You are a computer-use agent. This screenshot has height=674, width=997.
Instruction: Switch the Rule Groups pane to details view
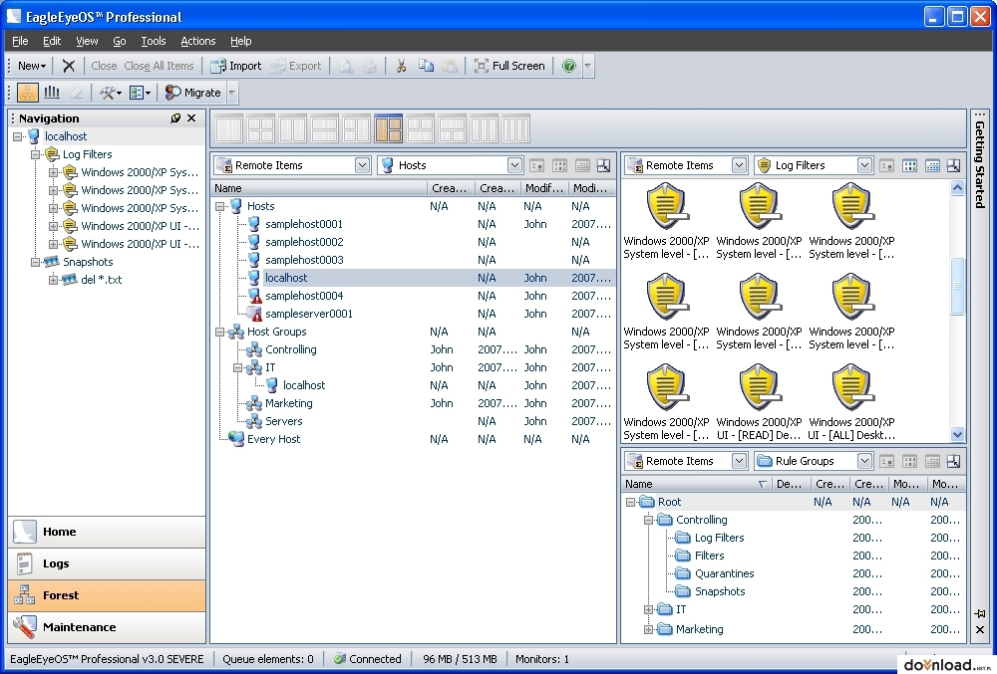pyautogui.click(x=933, y=461)
